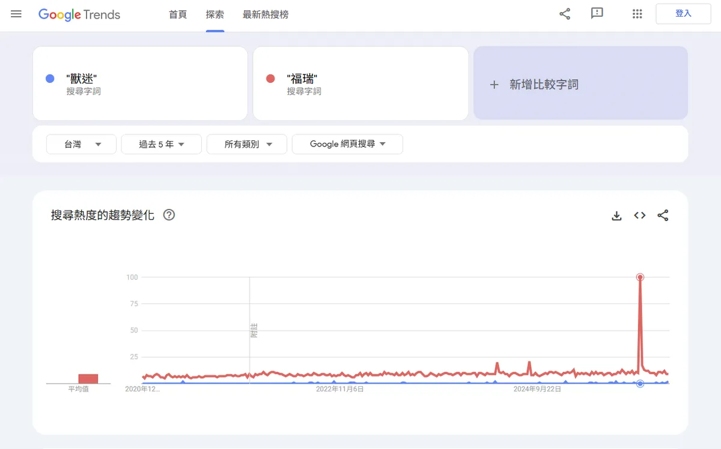This screenshot has height=449, width=721.
Task: Share the interest over time chart
Action: [x=663, y=215]
